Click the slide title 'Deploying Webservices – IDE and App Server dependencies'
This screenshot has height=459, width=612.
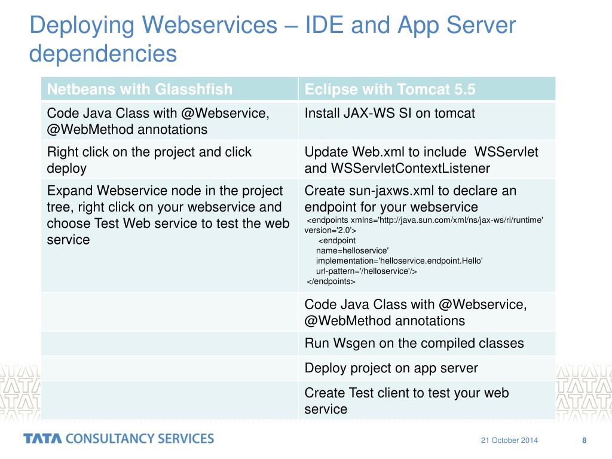[x=273, y=39]
